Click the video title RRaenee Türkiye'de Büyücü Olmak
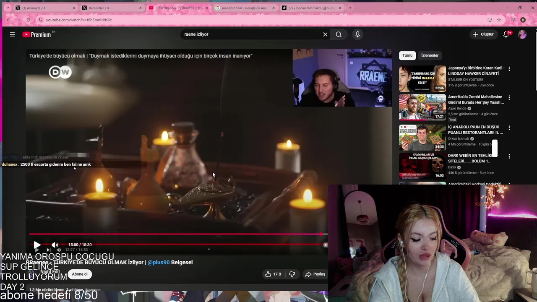This screenshot has height=302, width=537. 109,262
